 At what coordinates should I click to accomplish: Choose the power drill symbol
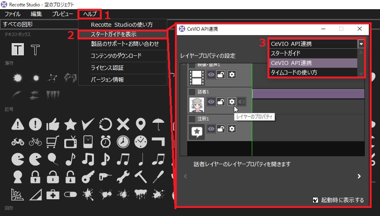pos(105,177)
